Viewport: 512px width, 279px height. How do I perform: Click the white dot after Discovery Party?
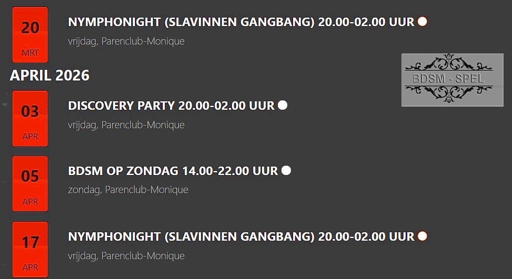pos(283,105)
